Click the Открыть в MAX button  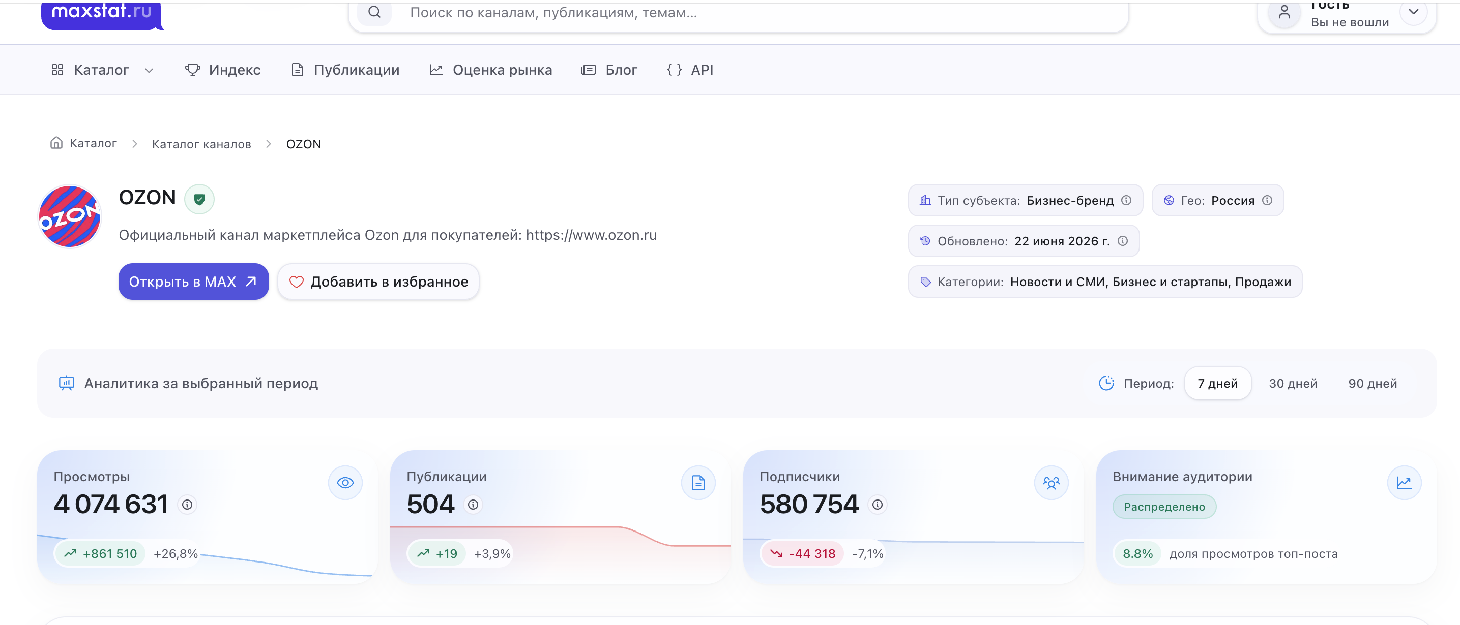coord(193,282)
